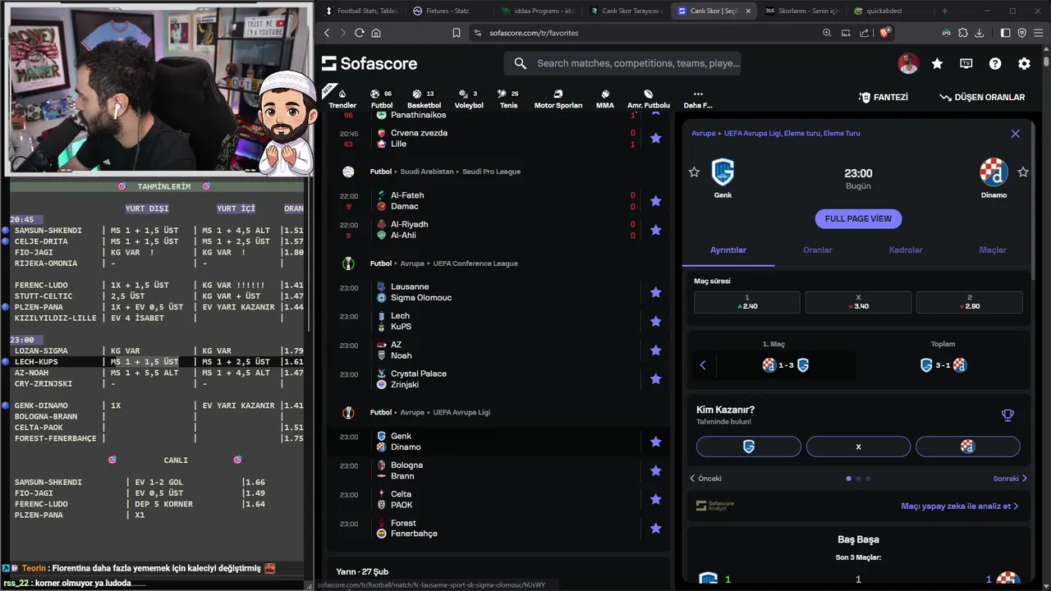Screen dimensions: 1051x591
Task: Vote X draw in Kim Kazanır poll
Action: [858, 447]
